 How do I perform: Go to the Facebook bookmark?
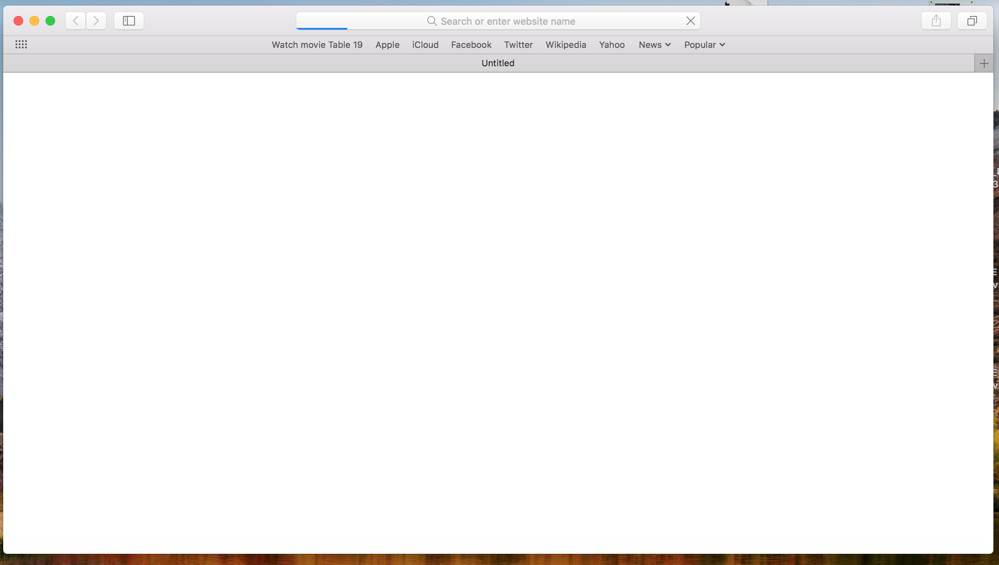471,45
